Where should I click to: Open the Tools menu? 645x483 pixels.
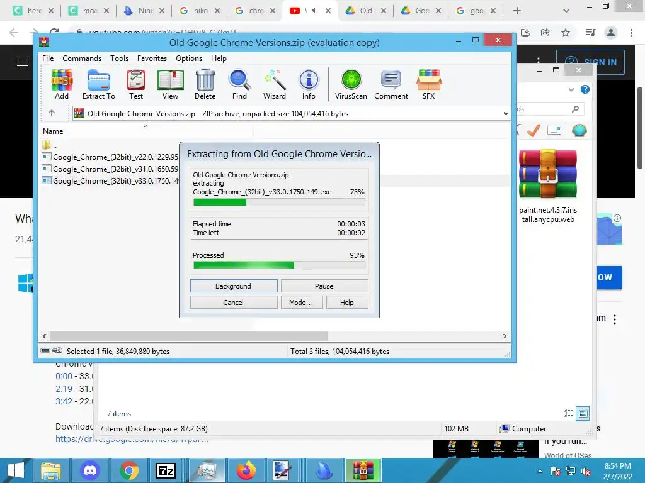pyautogui.click(x=119, y=58)
